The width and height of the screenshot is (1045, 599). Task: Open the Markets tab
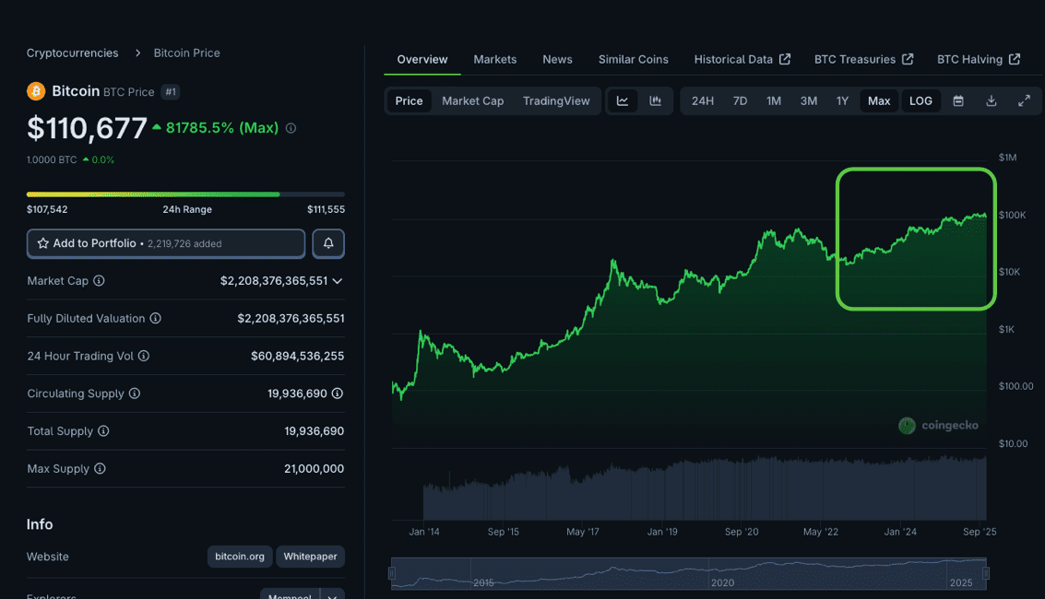(494, 59)
